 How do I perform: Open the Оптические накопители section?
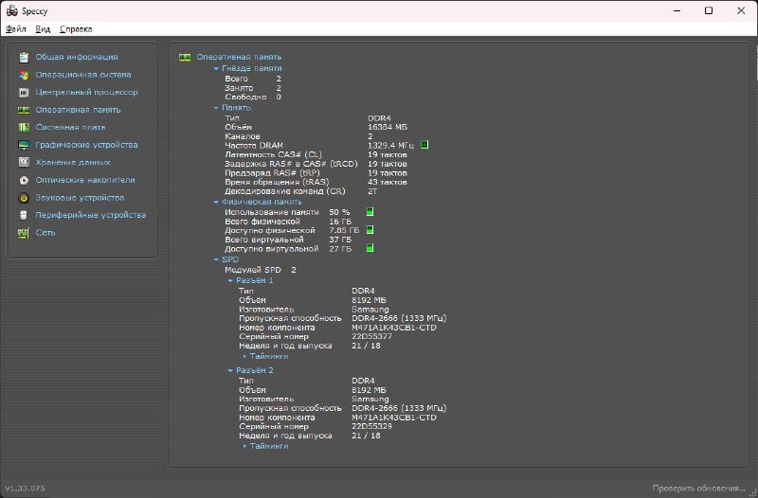click(x=85, y=180)
